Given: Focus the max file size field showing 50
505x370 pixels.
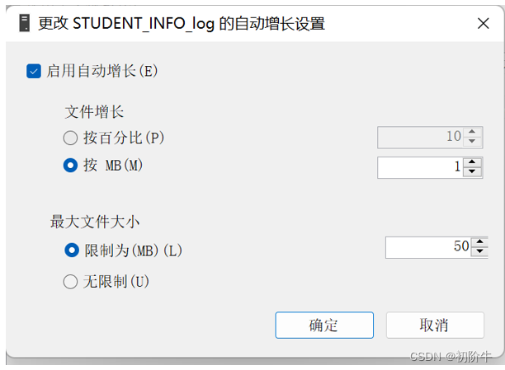Looking at the screenshot, I should (428, 247).
